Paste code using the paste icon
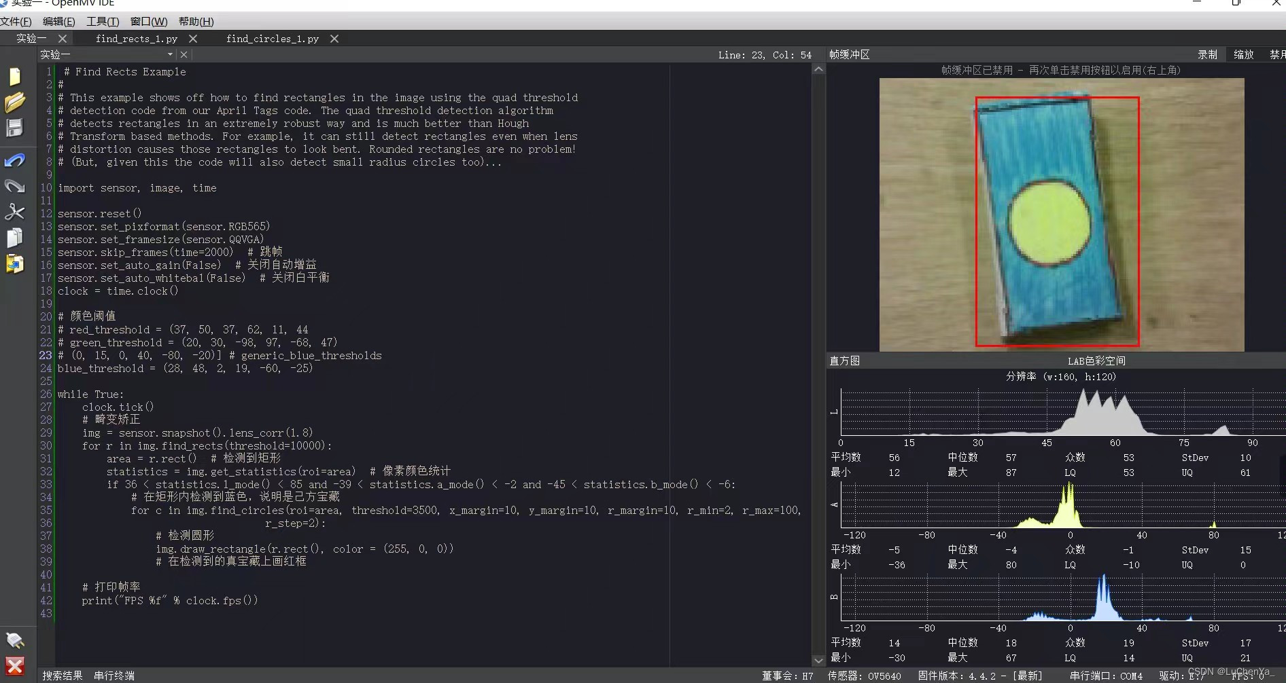This screenshot has width=1286, height=683. (15, 263)
